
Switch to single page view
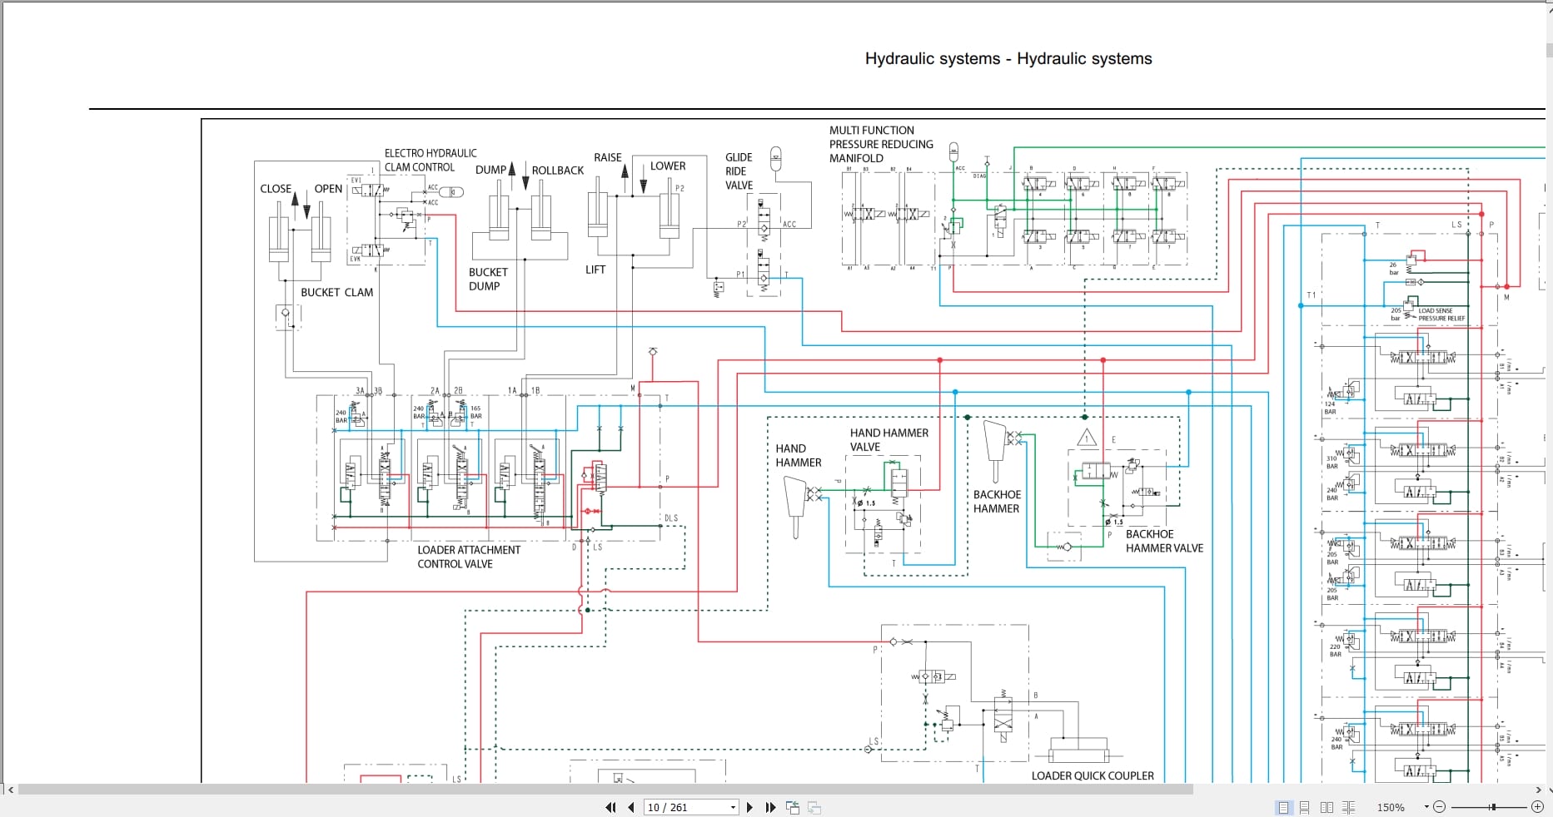pyautogui.click(x=1283, y=807)
